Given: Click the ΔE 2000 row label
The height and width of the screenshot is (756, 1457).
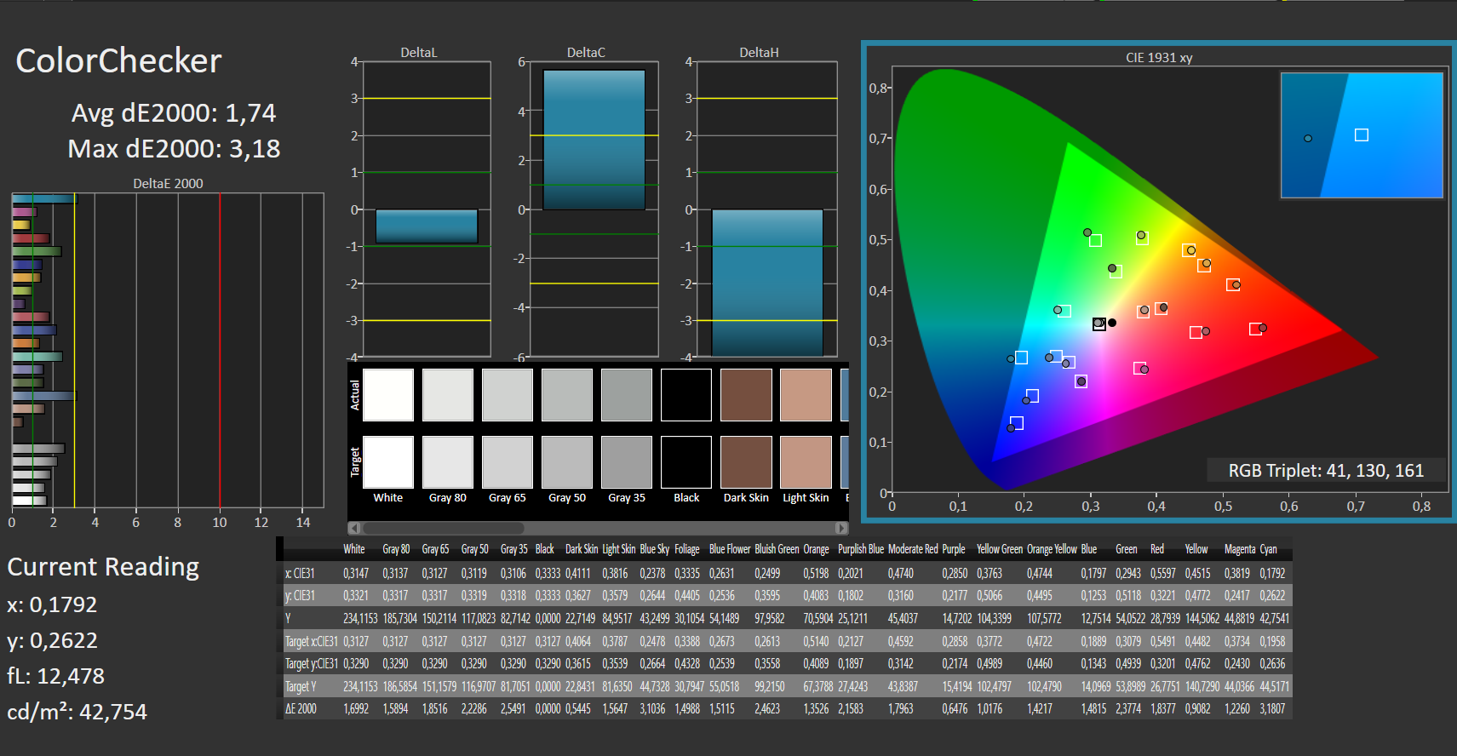Looking at the screenshot, I should 301,708.
